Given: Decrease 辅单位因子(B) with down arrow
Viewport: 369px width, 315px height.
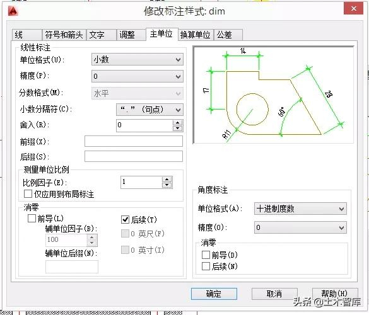Looking at the screenshot, I should pyautogui.click(x=92, y=243).
